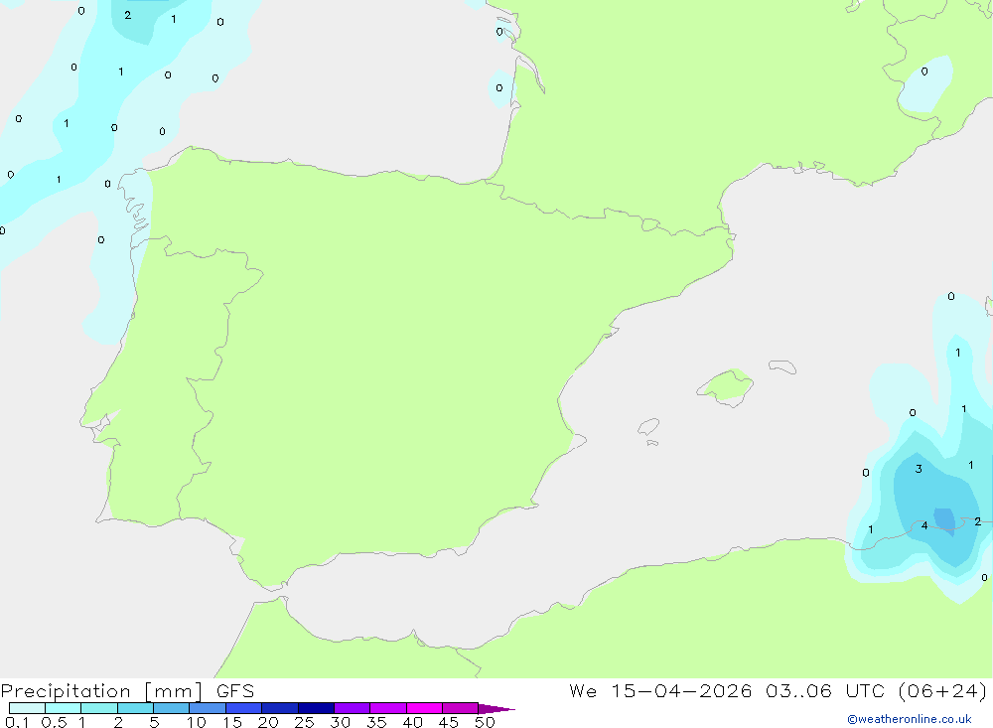Click Mallorca island on the map
The image size is (993, 728).
coord(726,386)
